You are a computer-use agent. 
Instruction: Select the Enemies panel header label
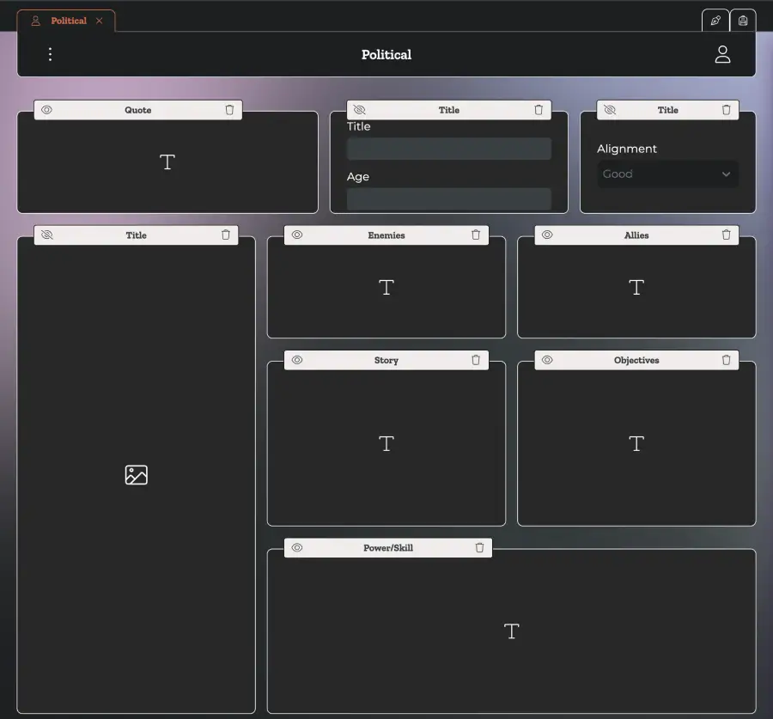pyautogui.click(x=386, y=235)
